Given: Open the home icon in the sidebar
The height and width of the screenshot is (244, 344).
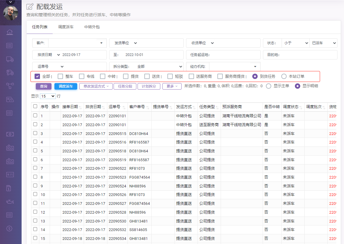Looking at the screenshot, I should tap(10, 32).
